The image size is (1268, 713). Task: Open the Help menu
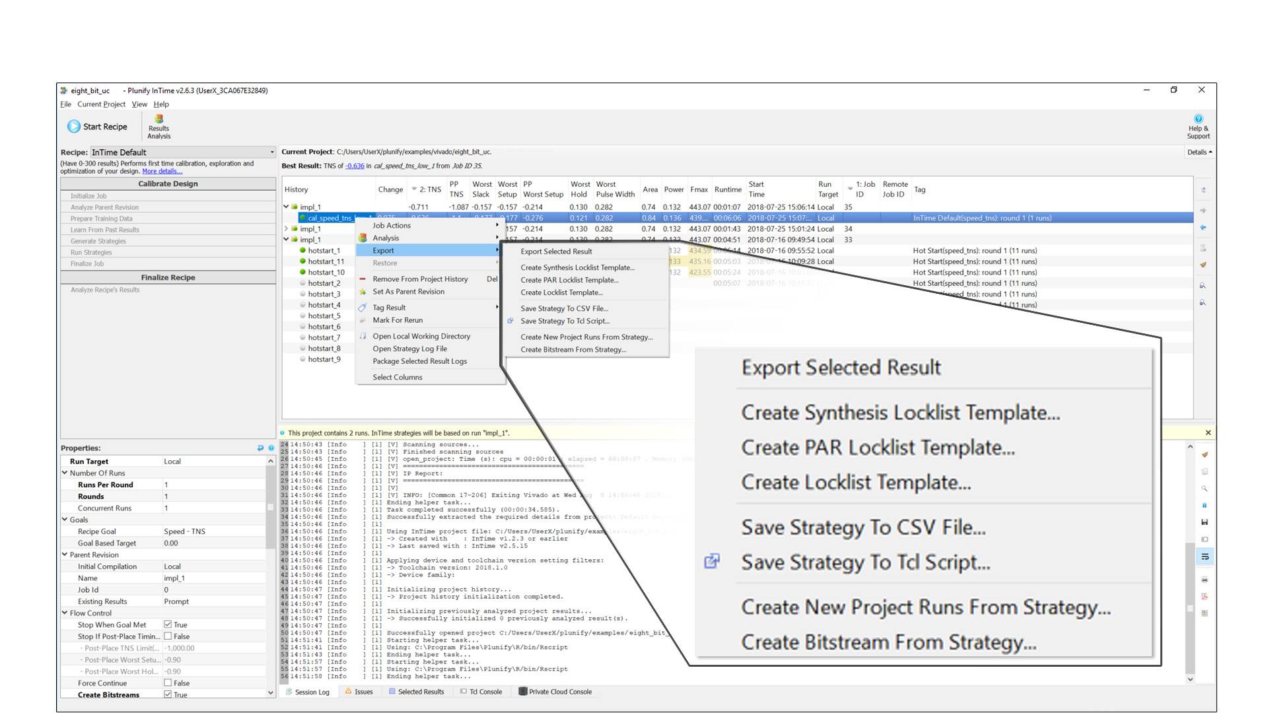tap(161, 104)
